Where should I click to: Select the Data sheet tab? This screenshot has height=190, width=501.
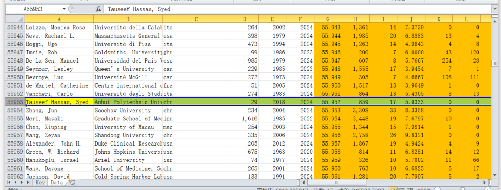[56, 183]
